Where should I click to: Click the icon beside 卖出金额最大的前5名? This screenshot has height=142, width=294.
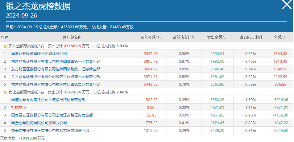[5, 92]
